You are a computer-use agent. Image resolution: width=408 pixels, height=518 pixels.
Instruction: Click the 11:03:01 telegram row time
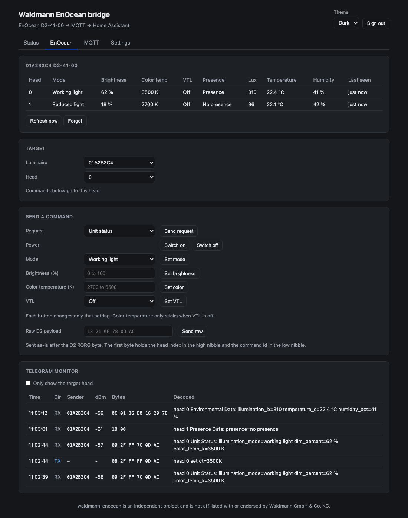38,429
